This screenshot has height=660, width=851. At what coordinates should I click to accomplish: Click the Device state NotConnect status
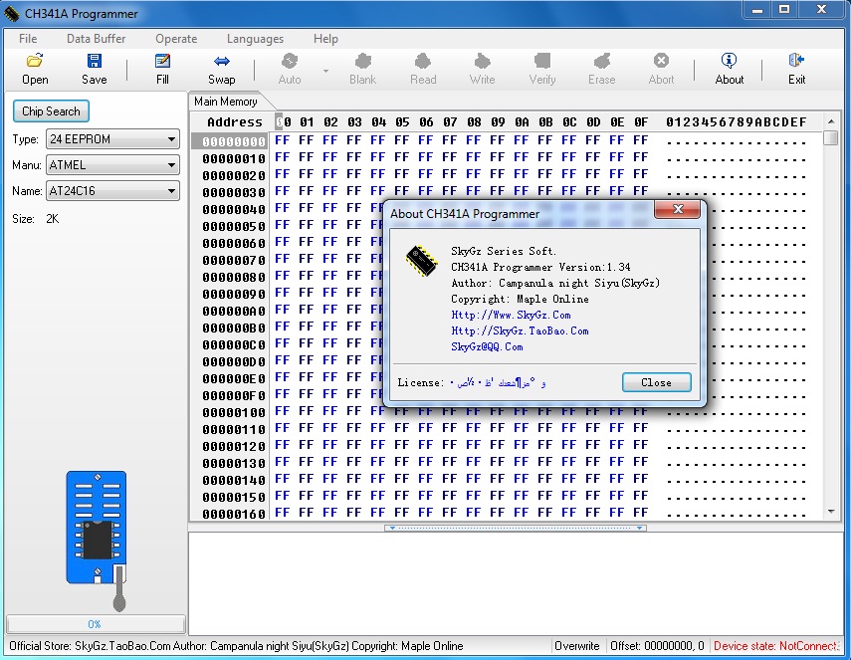(776, 646)
